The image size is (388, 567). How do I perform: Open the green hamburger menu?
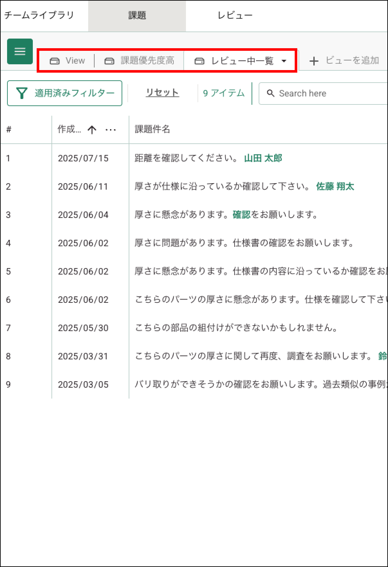(x=20, y=51)
